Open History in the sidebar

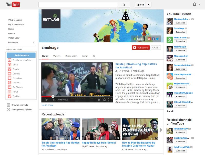(12, 33)
